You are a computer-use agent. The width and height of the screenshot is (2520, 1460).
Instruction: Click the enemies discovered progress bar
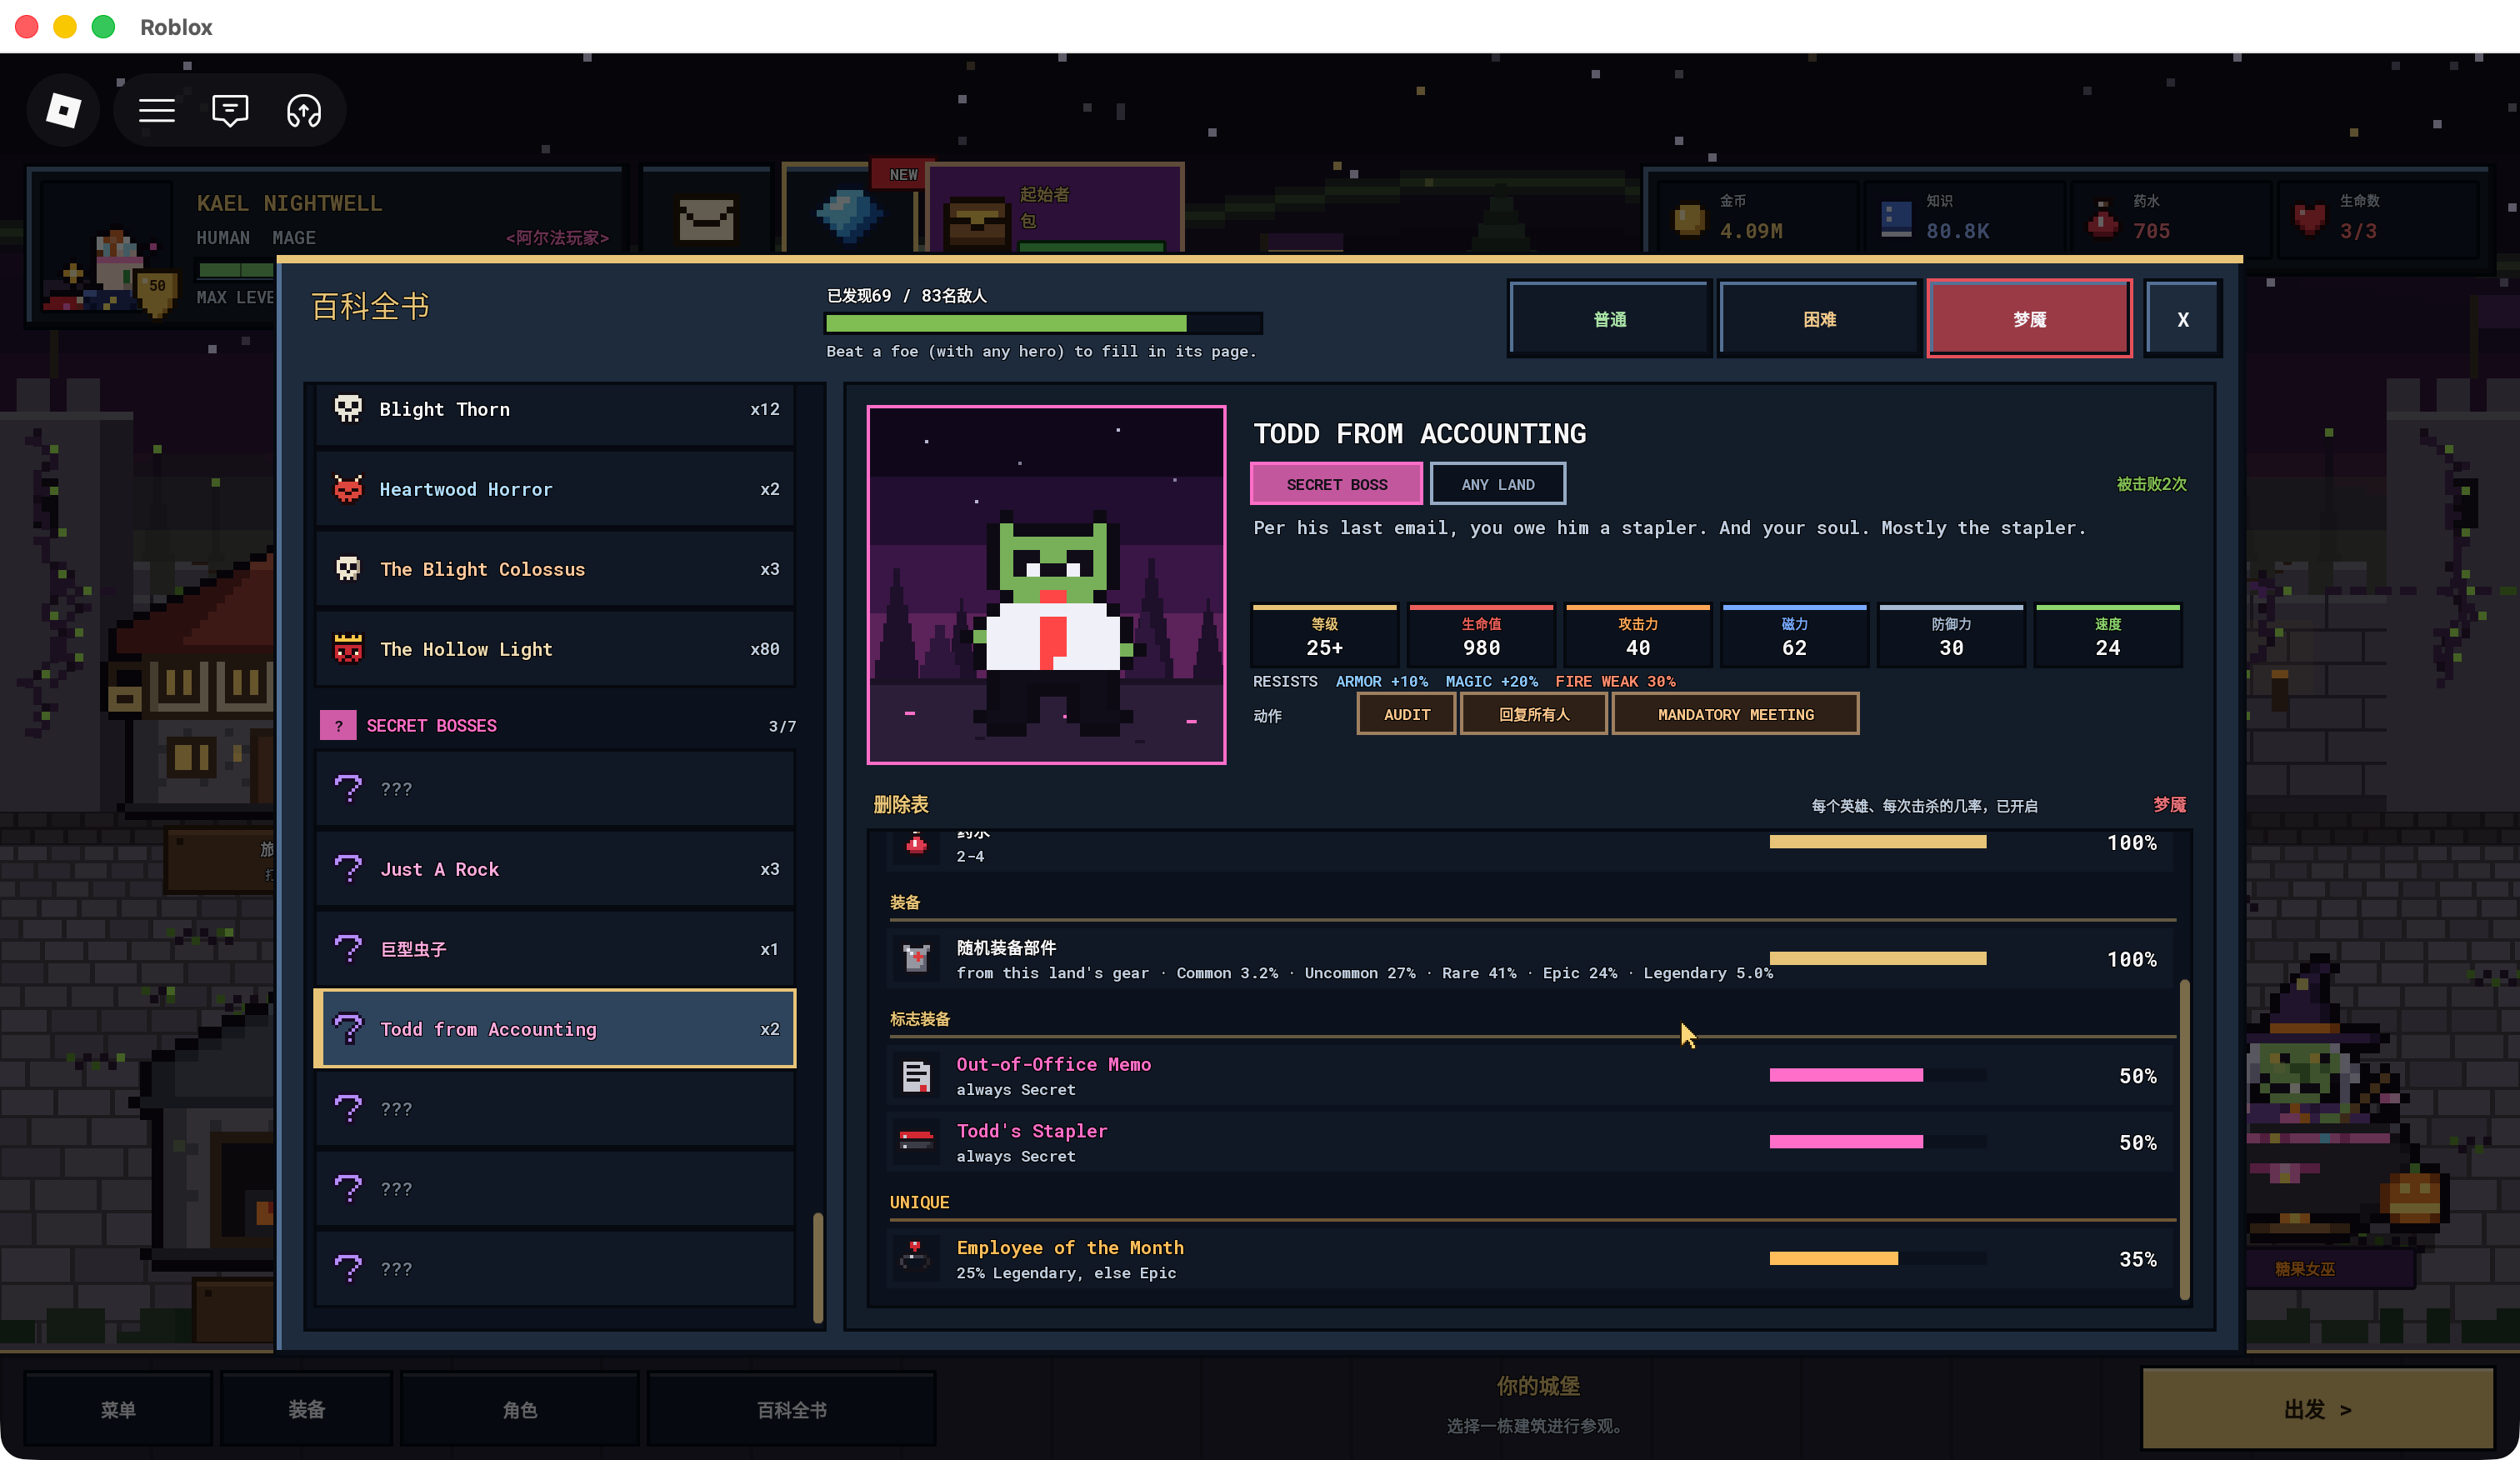click(1043, 323)
